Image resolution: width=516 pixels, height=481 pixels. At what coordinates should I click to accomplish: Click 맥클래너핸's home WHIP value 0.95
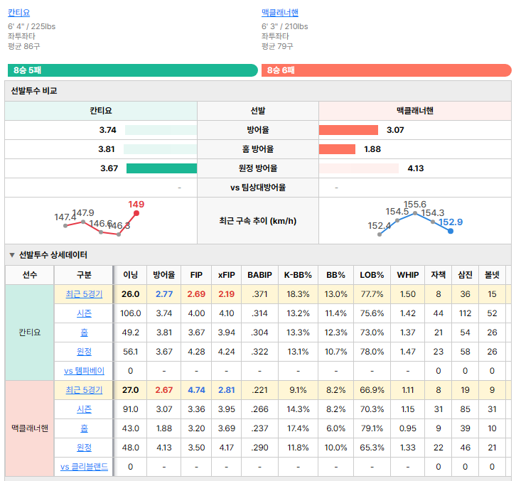click(408, 428)
